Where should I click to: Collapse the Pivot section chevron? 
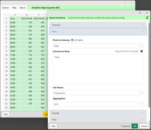coord(142,32)
